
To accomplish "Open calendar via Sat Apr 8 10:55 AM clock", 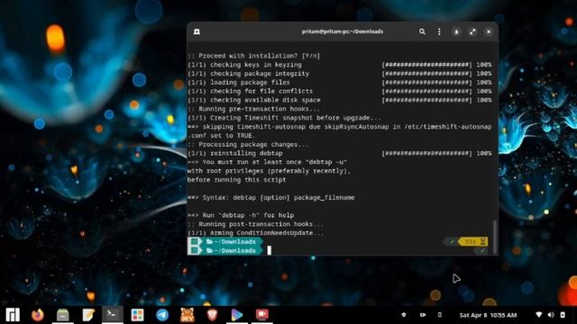I will click(x=488, y=315).
